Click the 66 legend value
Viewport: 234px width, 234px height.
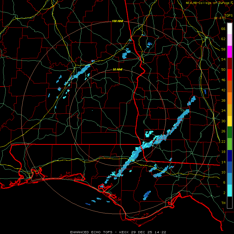[x=223, y=29]
